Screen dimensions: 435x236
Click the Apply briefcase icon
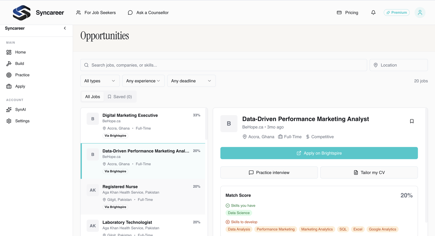coord(9,86)
